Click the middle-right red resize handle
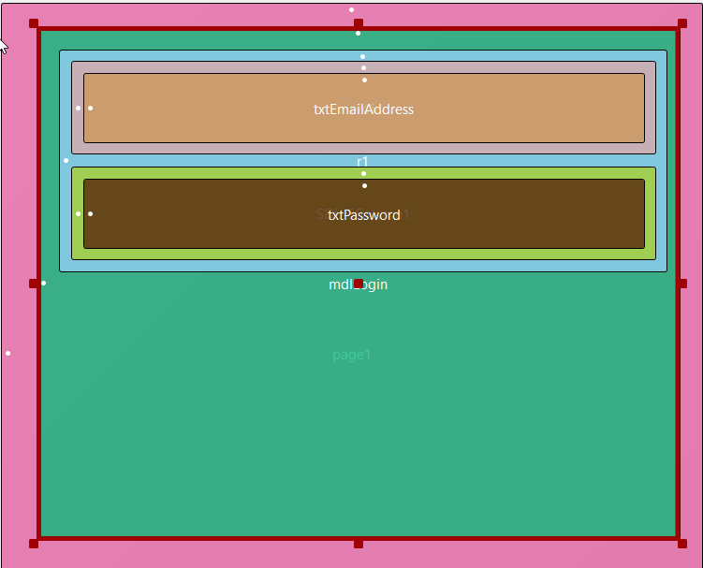 682,284
